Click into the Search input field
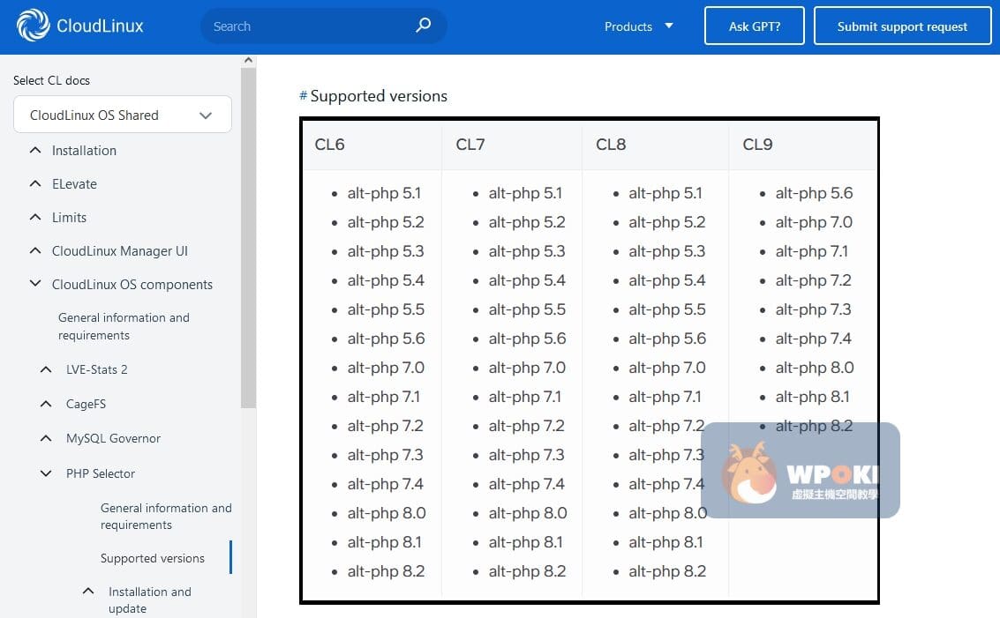1000x618 pixels. pyautogui.click(x=309, y=26)
